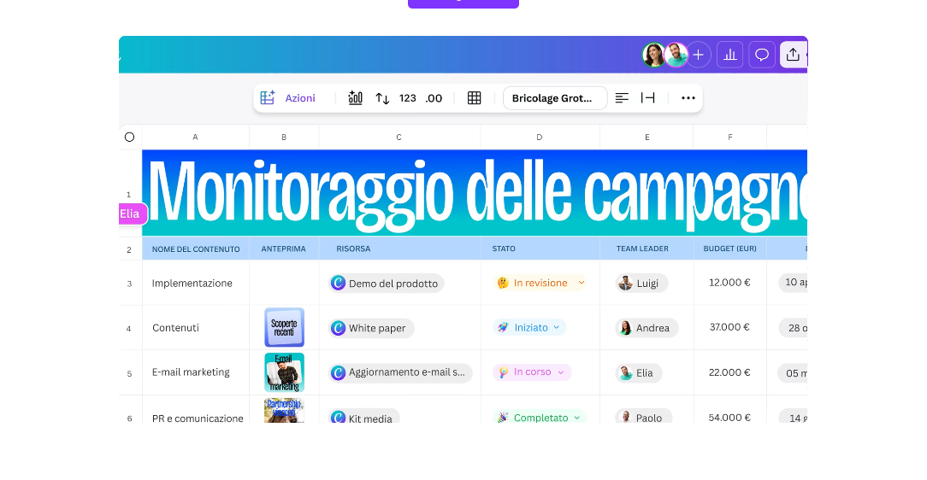
Task: Select the 'Demo del prodotto' resource chip
Action: tap(386, 284)
